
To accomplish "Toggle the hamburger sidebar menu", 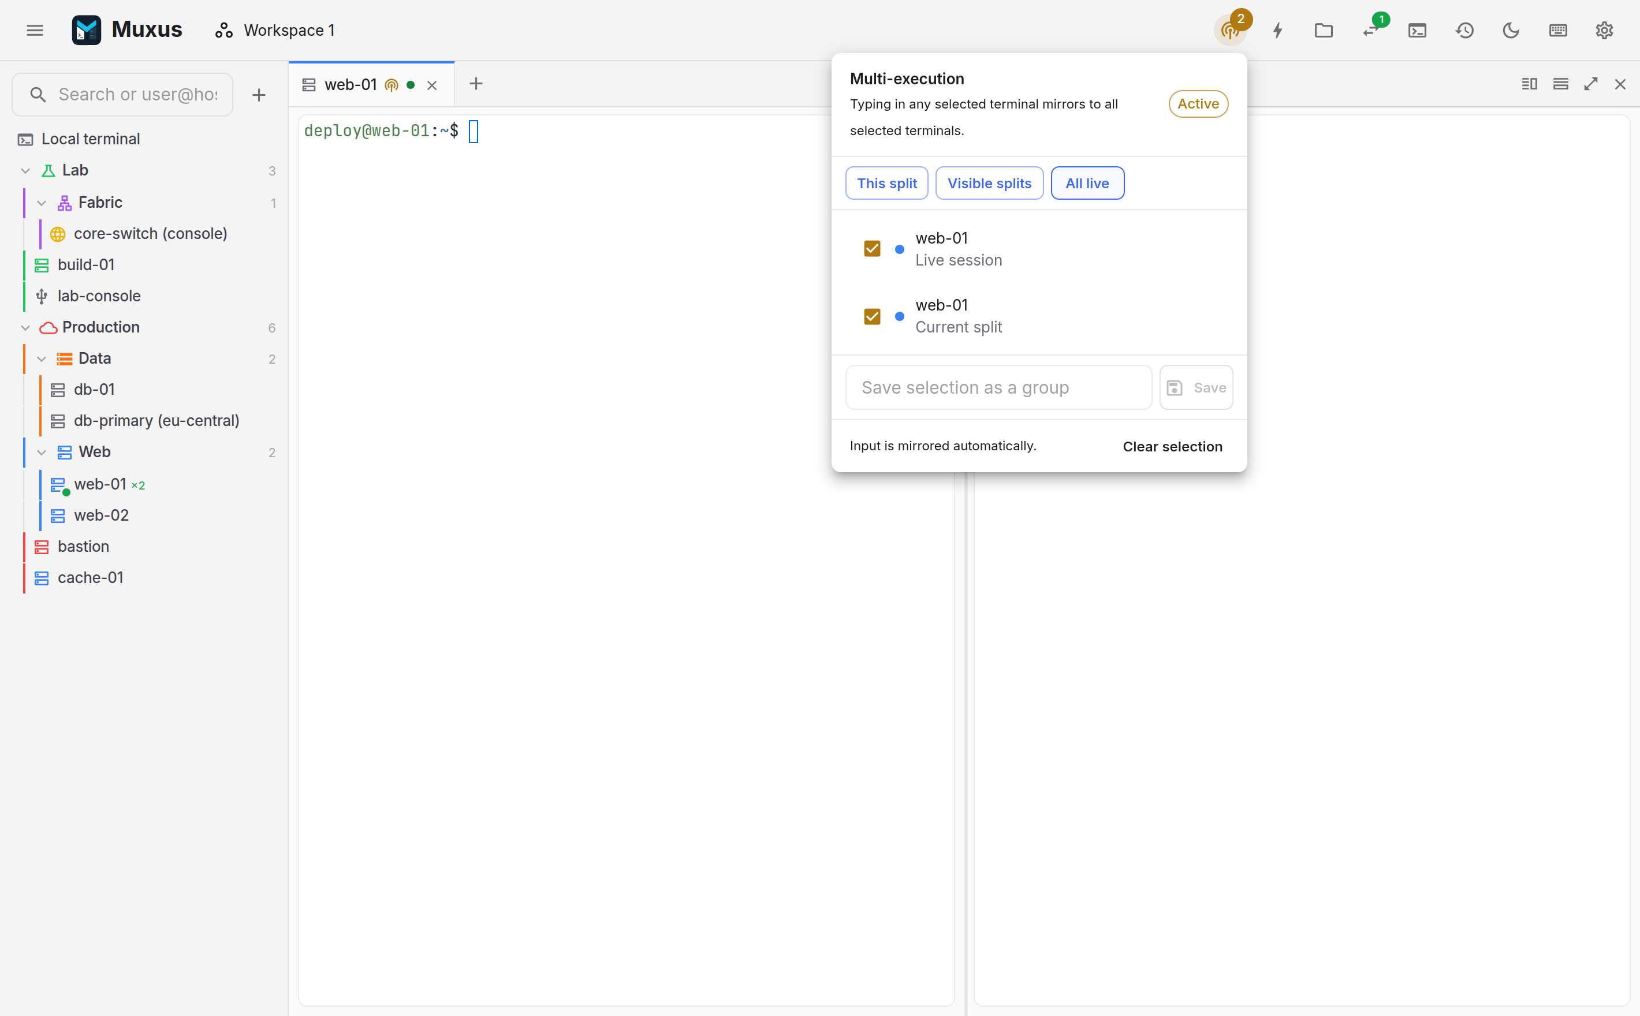I will click(x=35, y=30).
